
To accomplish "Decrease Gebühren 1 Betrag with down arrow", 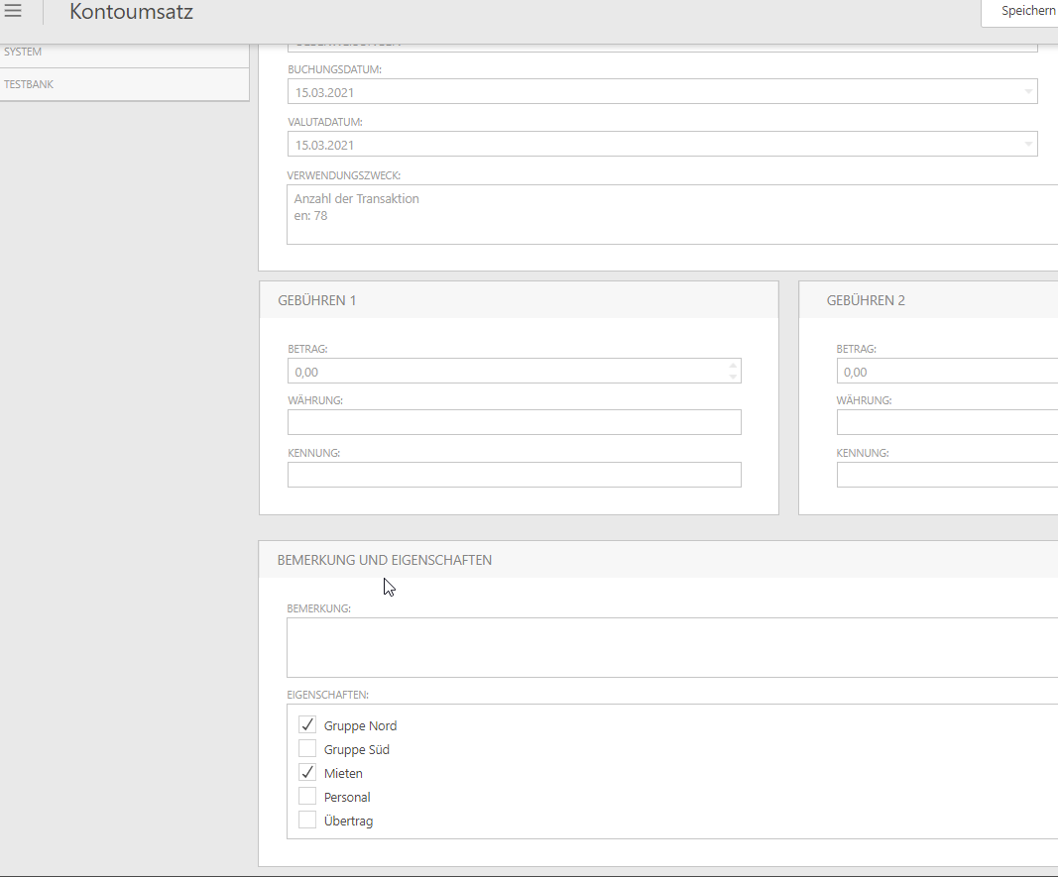I will tap(733, 377).
